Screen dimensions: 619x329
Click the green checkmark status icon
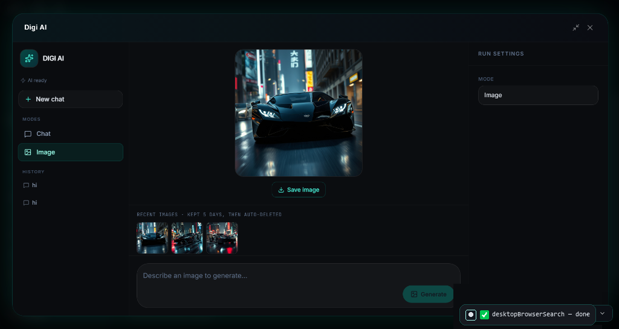coord(484,315)
